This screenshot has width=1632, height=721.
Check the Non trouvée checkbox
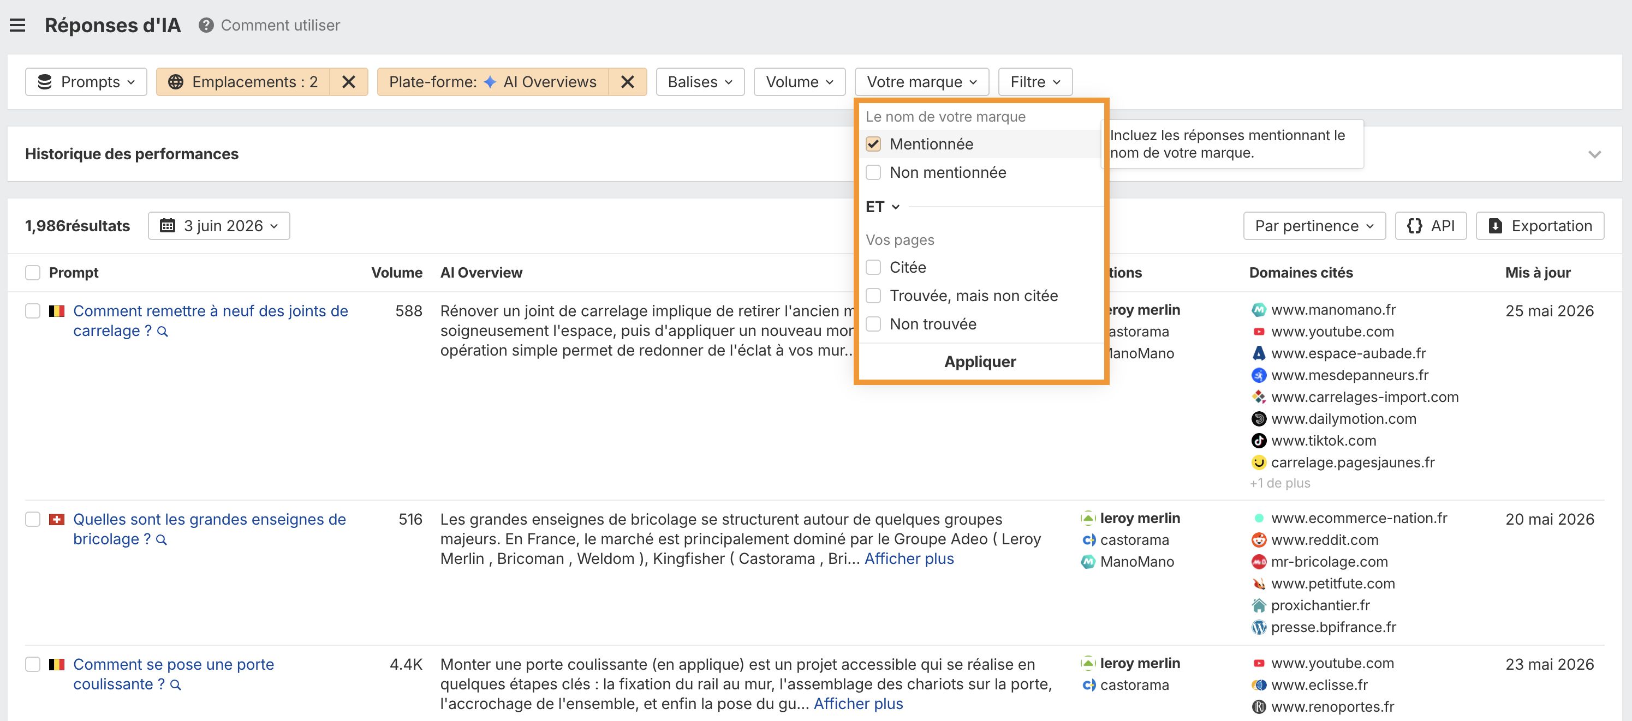pyautogui.click(x=873, y=324)
